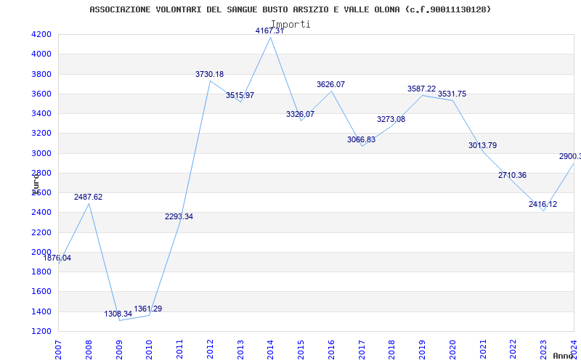Click the 1600 y-axis tick label

tap(41, 292)
